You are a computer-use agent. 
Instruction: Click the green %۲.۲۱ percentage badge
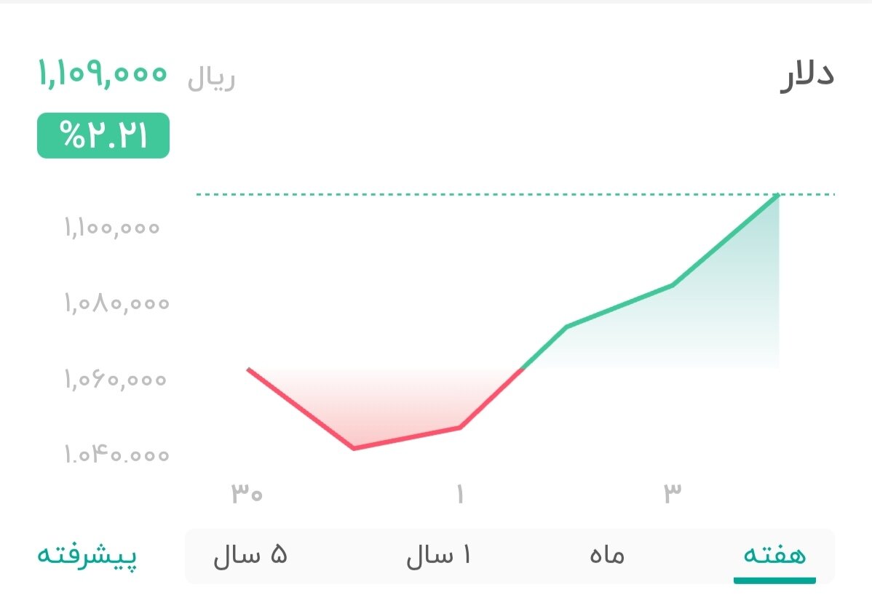[103, 134]
